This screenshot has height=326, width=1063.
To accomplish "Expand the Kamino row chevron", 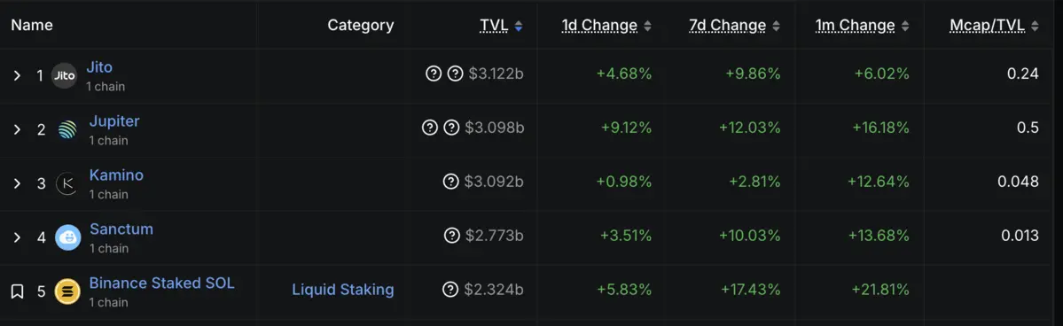I will [18, 183].
